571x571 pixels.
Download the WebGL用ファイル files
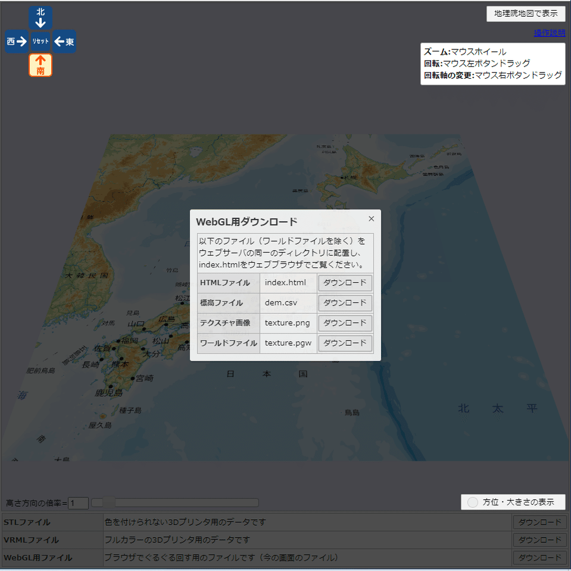pyautogui.click(x=539, y=558)
